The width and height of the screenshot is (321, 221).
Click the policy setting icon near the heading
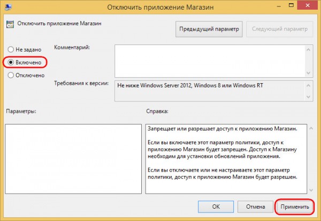[10, 24]
